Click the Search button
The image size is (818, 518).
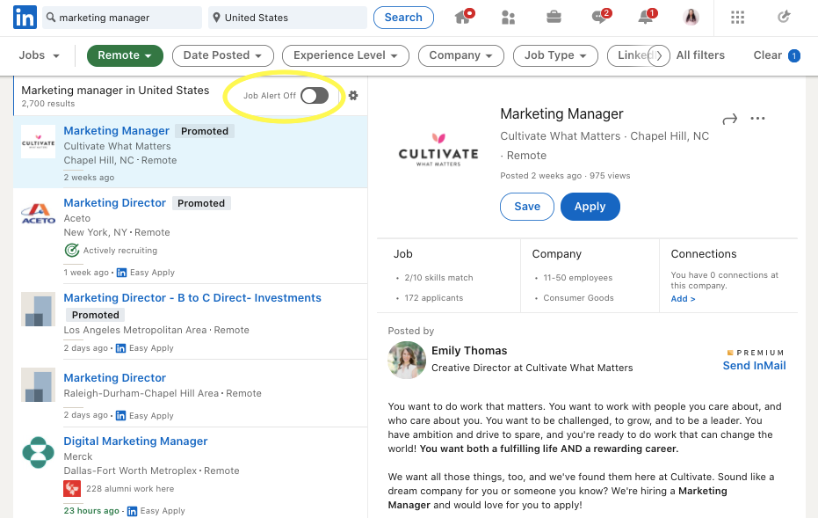(x=403, y=18)
